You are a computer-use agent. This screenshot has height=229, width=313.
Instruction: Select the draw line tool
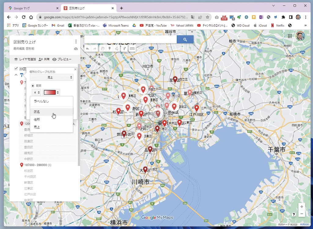tap(116, 49)
